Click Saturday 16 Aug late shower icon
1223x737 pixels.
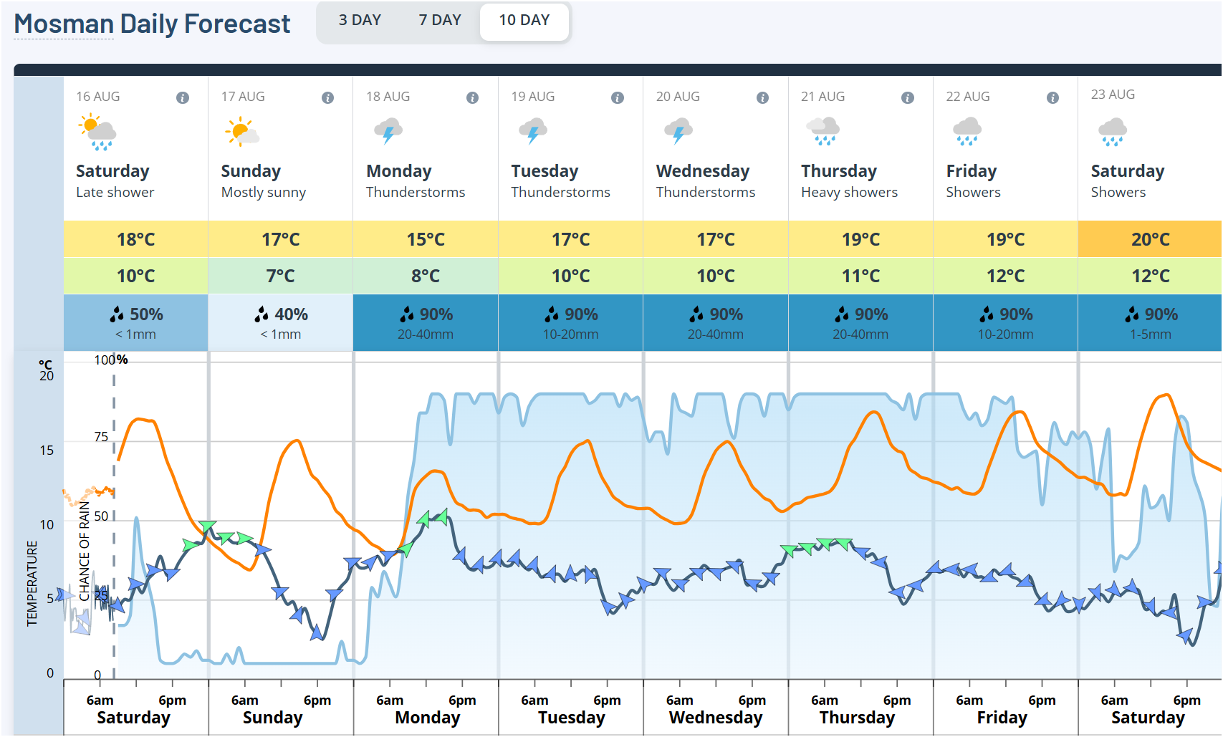97,133
